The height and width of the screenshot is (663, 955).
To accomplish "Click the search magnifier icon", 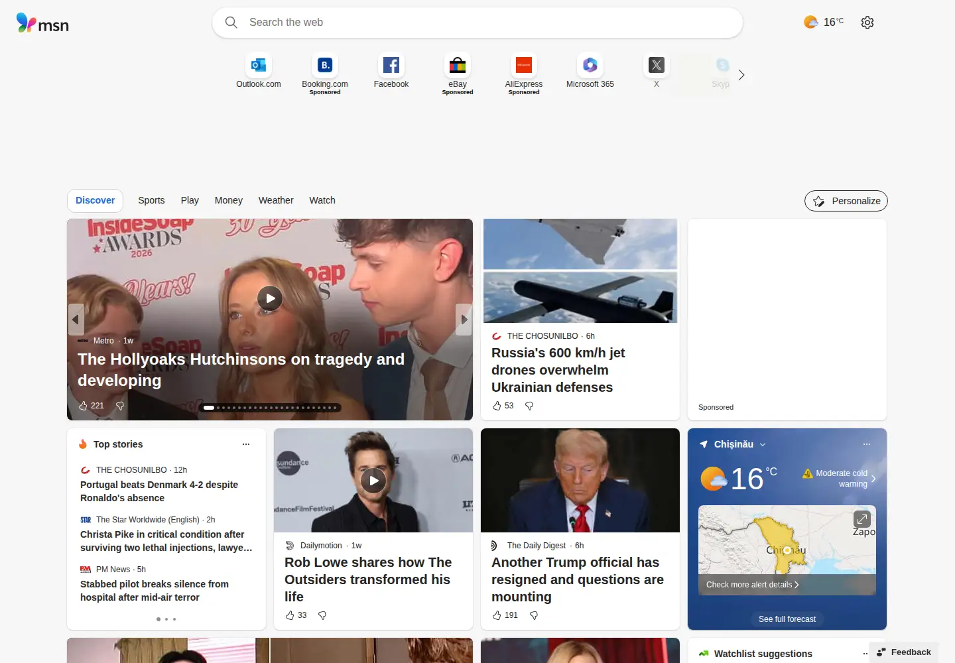I will [x=231, y=23].
